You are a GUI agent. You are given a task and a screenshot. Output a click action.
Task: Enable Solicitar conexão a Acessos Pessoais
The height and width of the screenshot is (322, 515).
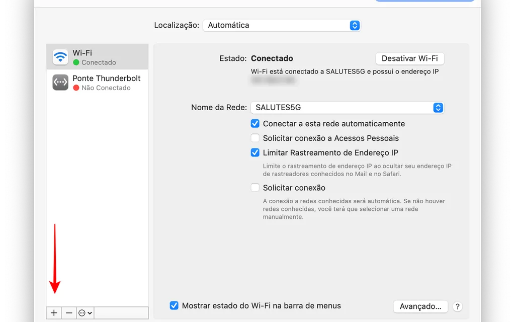[x=255, y=138]
